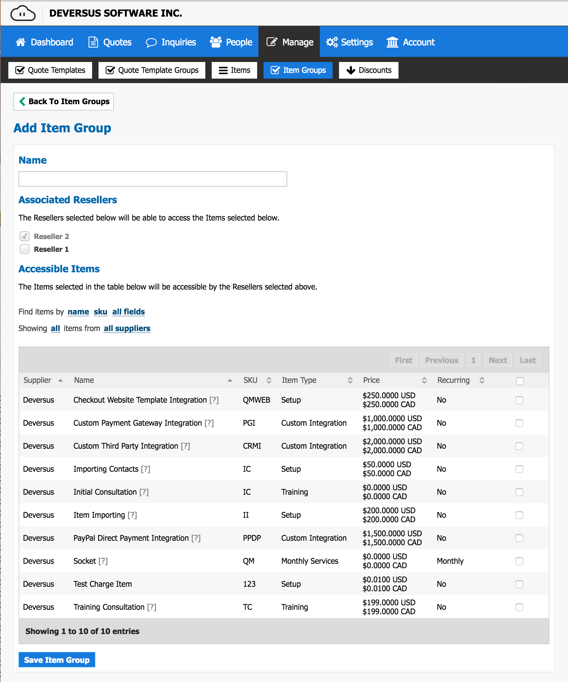
Task: Click the Account bank building icon
Action: (x=392, y=42)
